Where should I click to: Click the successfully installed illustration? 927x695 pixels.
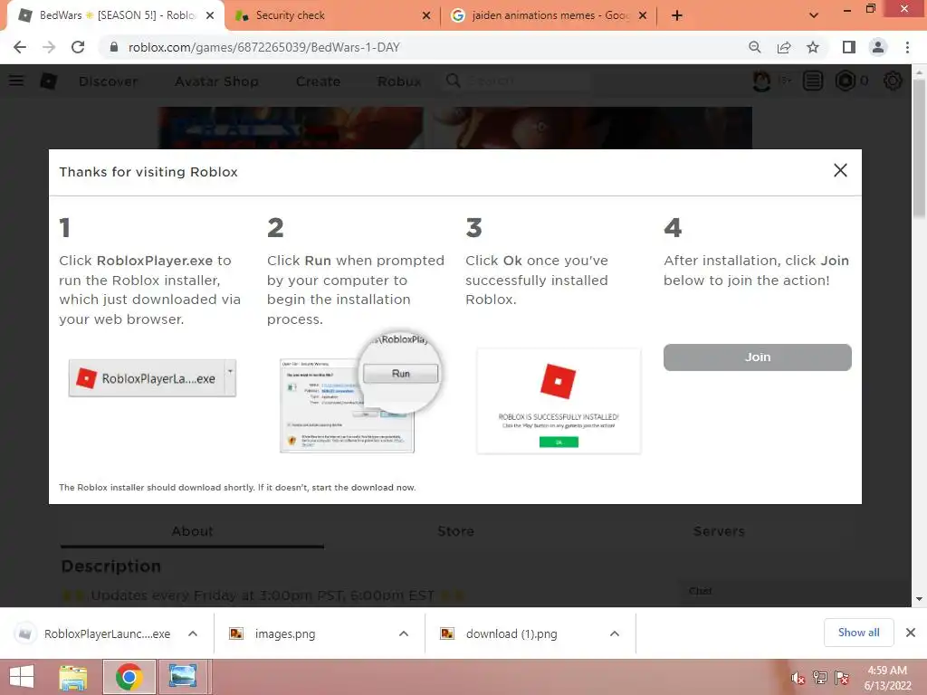(559, 401)
